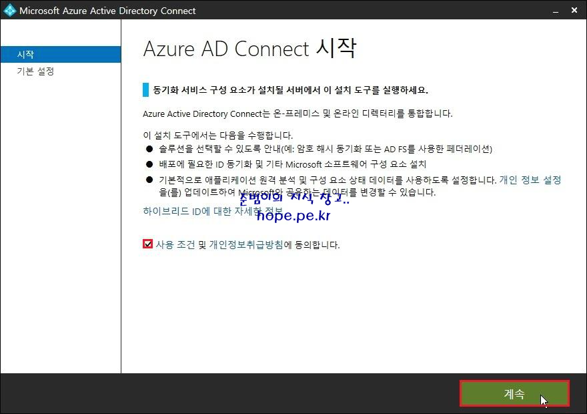This screenshot has height=414, width=587.
Task: Click the bullet starting 배포에 필요한 ID 동기화
Action: tap(292, 164)
